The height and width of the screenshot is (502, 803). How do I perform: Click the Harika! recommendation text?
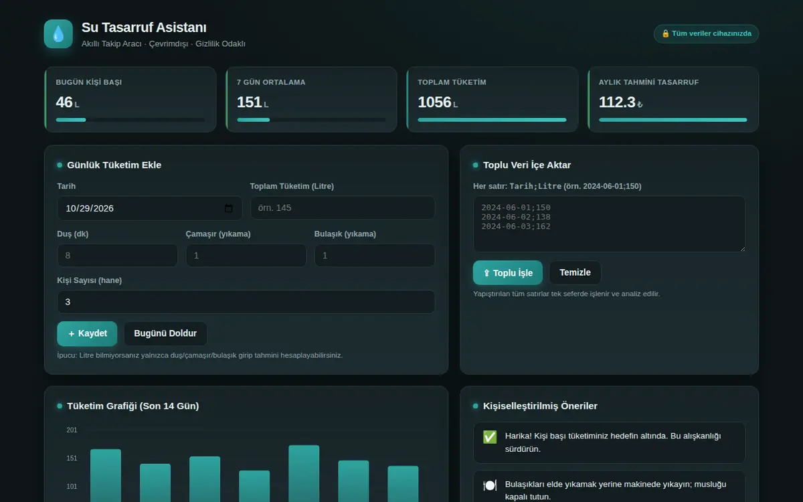click(x=613, y=442)
